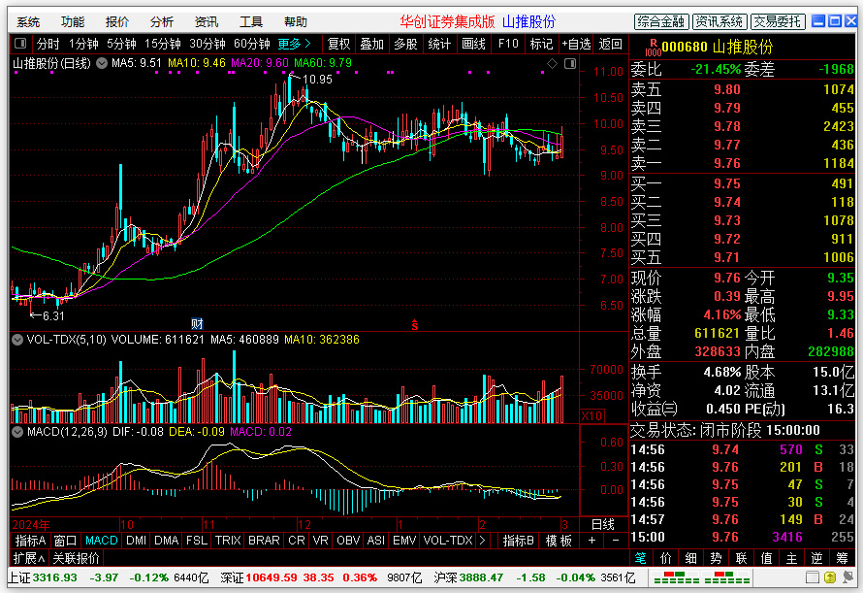
Task: Switch to the 势 trend tab
Action: (x=716, y=558)
